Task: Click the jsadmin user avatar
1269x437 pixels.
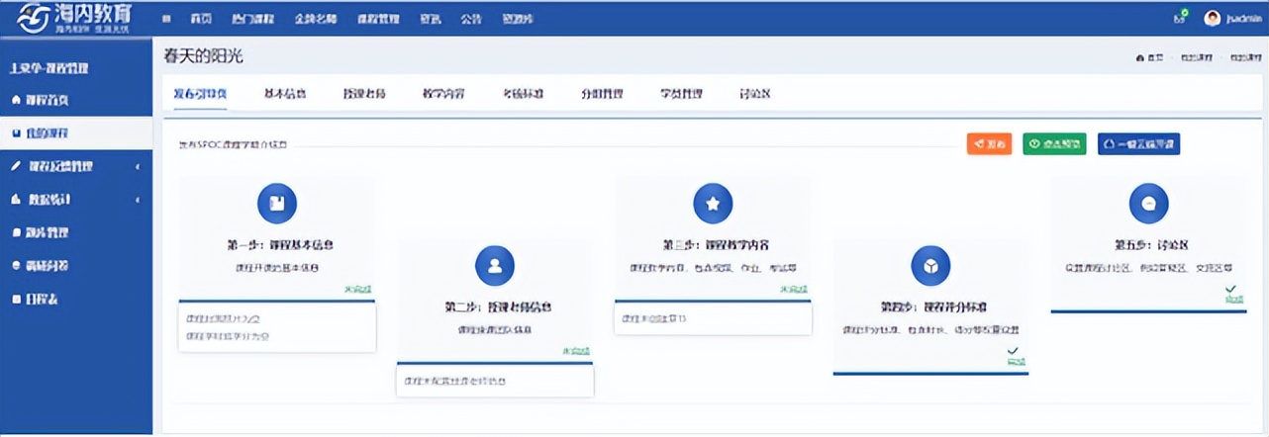Action: coord(1212,18)
